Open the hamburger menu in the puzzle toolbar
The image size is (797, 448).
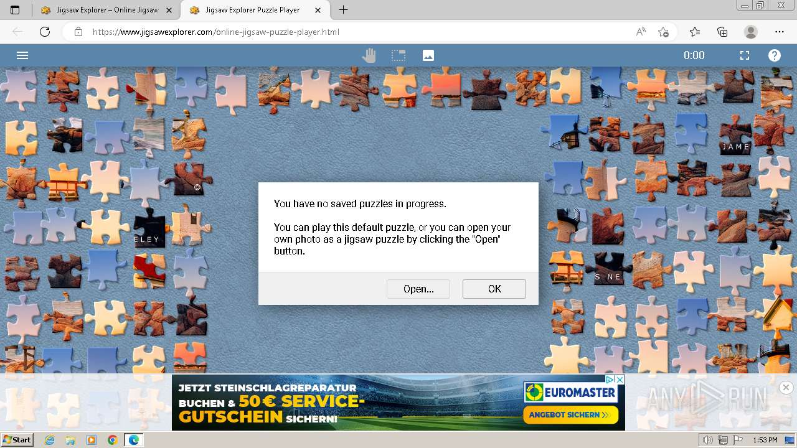[x=22, y=55]
